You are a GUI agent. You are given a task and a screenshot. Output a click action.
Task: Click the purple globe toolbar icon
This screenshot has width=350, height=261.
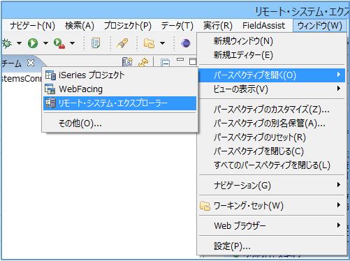(186, 43)
